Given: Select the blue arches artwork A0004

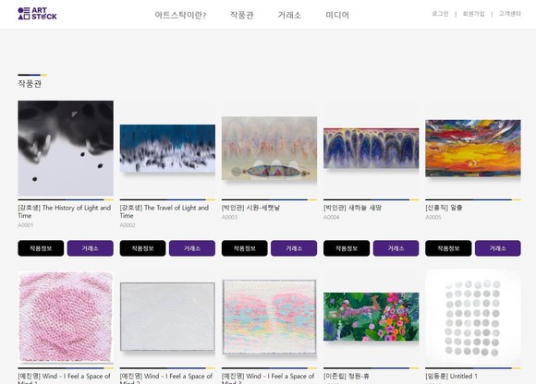Looking at the screenshot, I should point(372,148).
